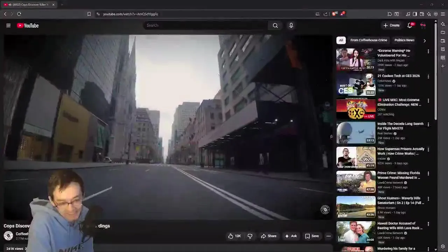Start voice search with microphone icon
The image size is (448, 252).
[x=291, y=25]
